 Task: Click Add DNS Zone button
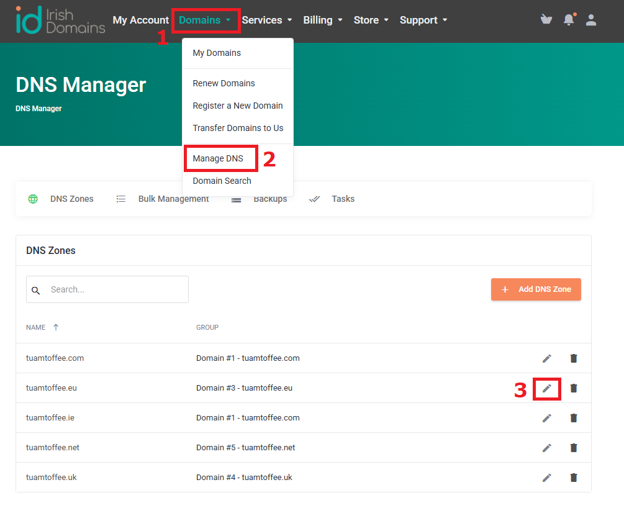(x=536, y=289)
